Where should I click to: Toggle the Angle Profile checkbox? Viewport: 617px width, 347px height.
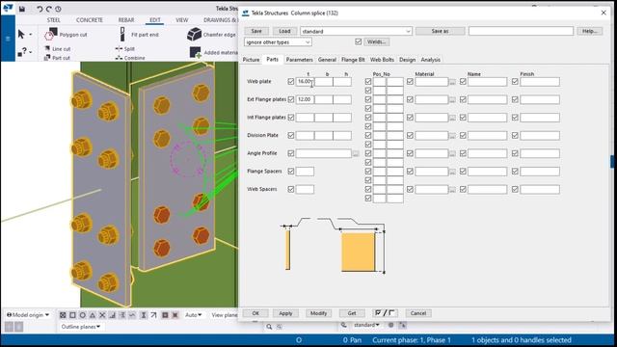(x=291, y=153)
